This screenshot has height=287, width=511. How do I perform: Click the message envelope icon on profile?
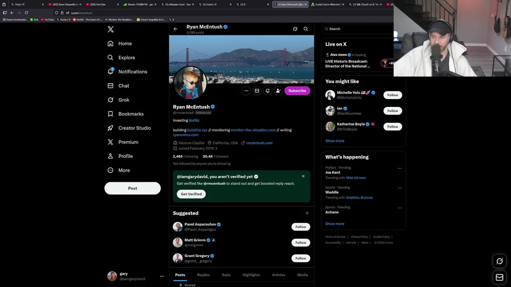point(257,91)
